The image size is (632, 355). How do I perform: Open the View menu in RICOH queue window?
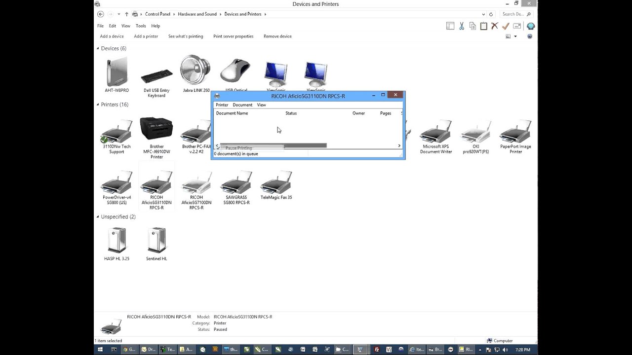click(x=261, y=105)
